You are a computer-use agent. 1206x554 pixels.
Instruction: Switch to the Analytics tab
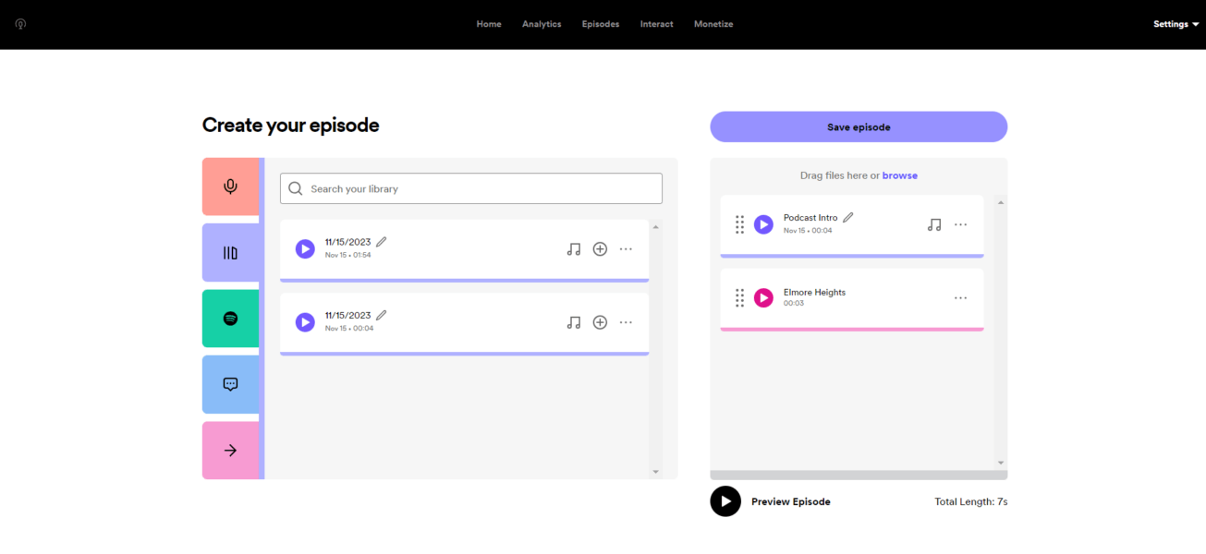(542, 24)
